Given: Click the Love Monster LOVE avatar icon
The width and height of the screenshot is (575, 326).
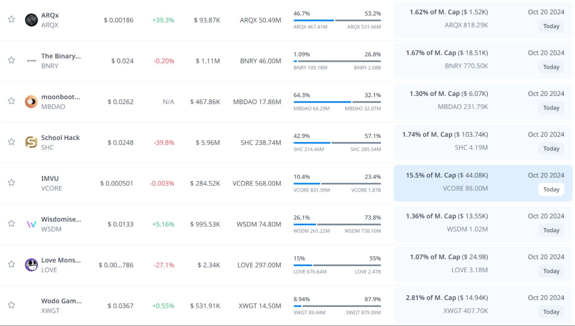Looking at the screenshot, I should click(x=31, y=265).
